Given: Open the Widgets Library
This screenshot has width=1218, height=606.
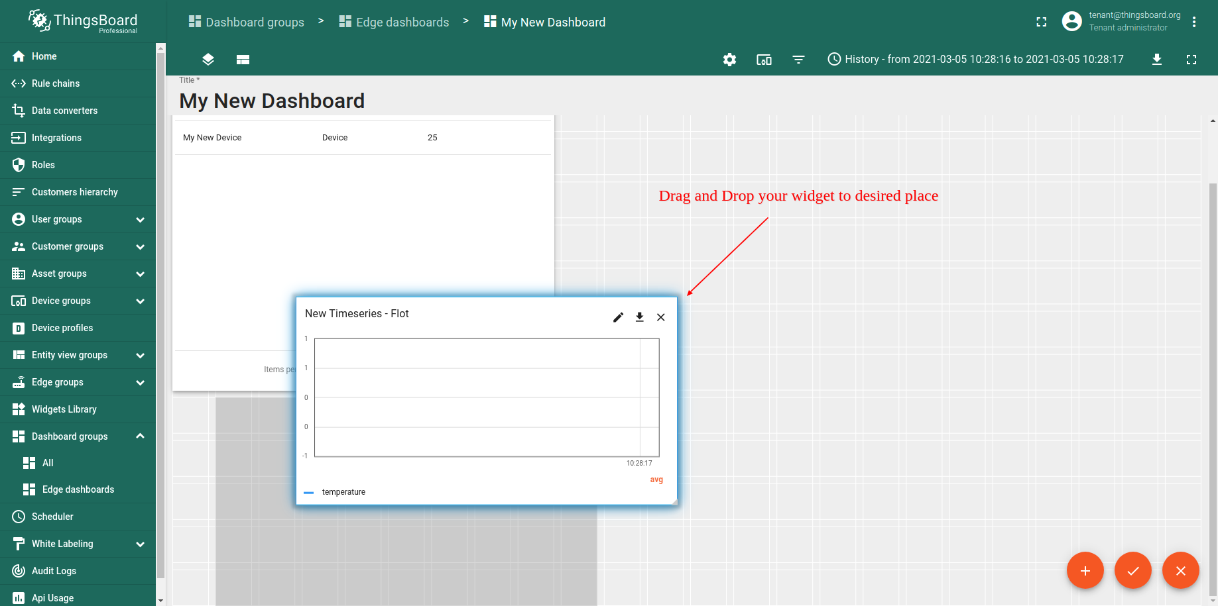Looking at the screenshot, I should point(78,409).
